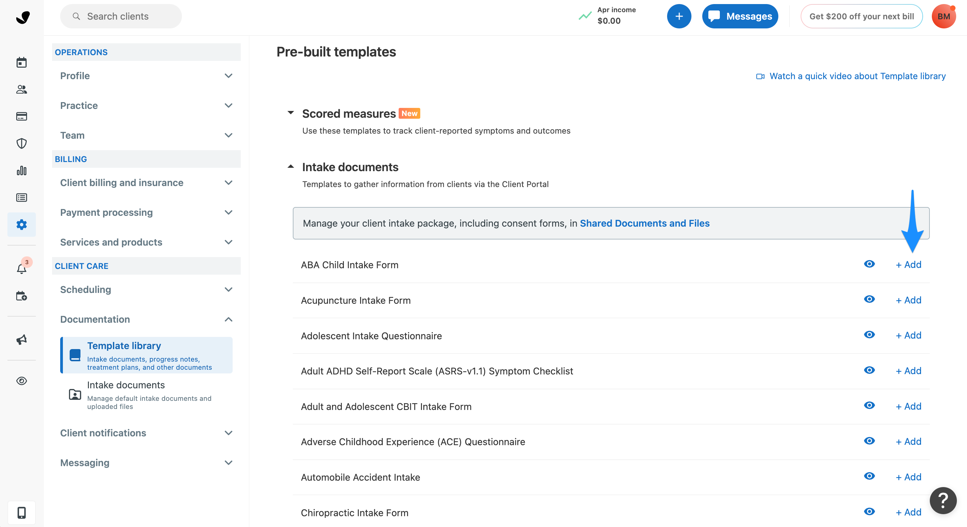
Task: Click the Search clients field
Action: click(120, 16)
